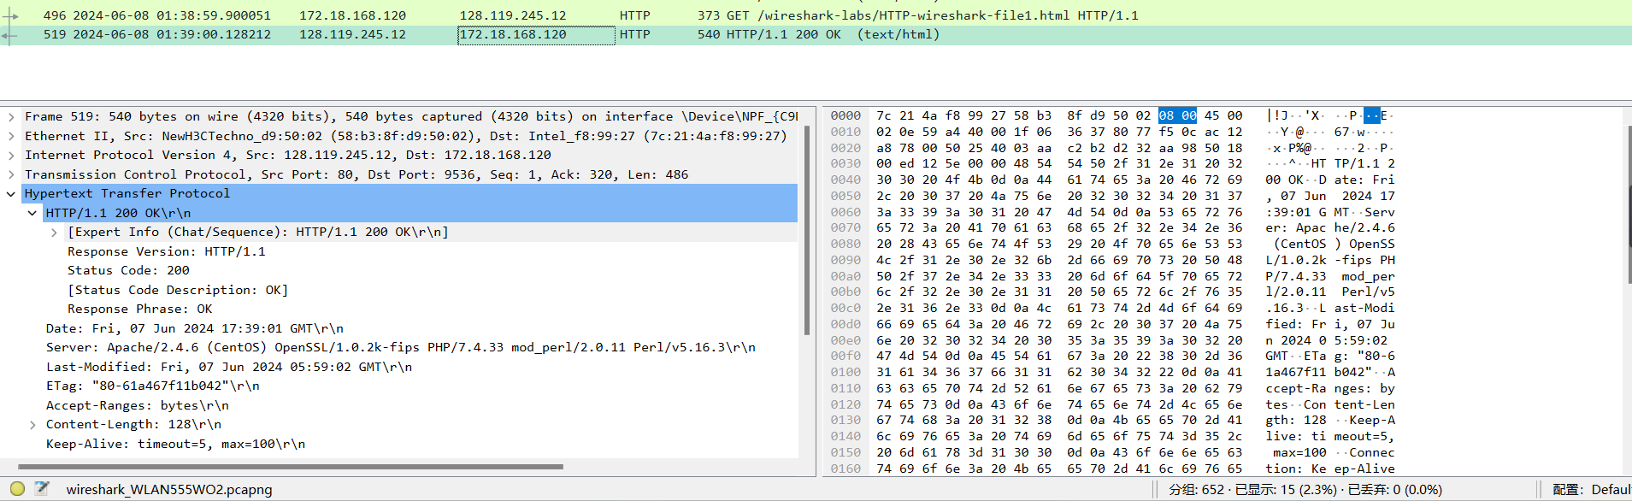The image size is (1632, 501).
Task: Expand the Transmission Control Protocol node
Action: tap(11, 174)
